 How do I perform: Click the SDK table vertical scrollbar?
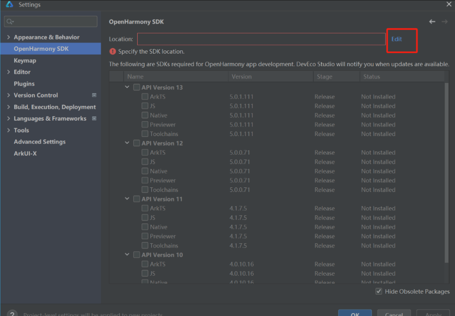(x=446, y=173)
